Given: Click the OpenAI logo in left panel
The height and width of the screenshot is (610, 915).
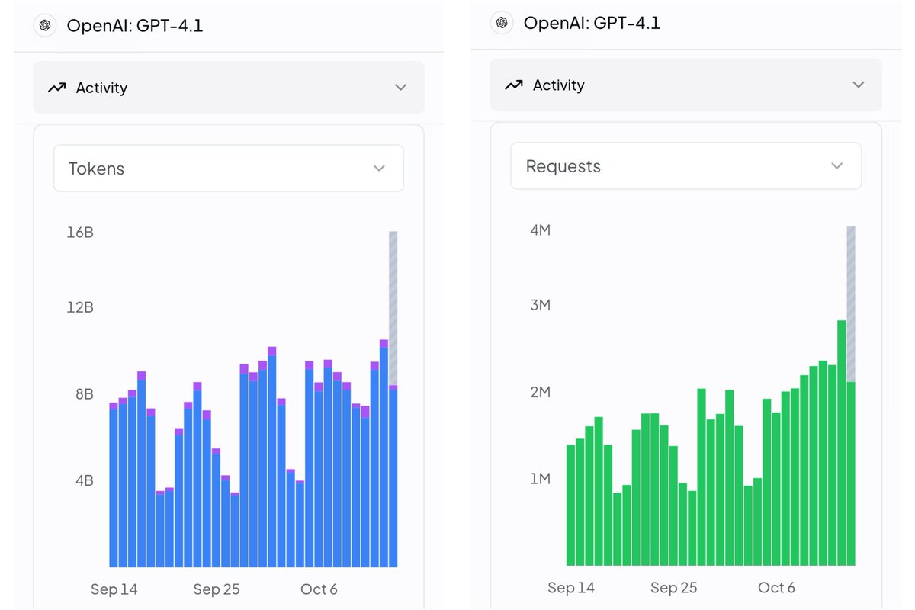Looking at the screenshot, I should 45,25.
